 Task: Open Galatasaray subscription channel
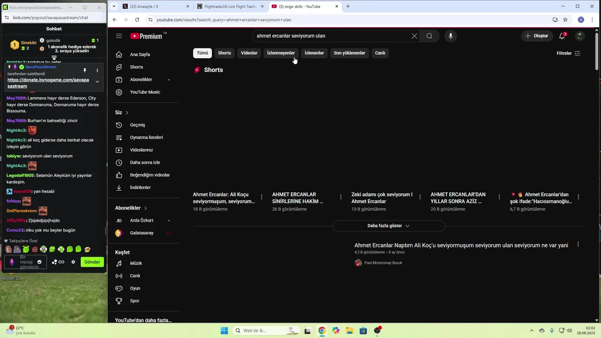point(142,233)
